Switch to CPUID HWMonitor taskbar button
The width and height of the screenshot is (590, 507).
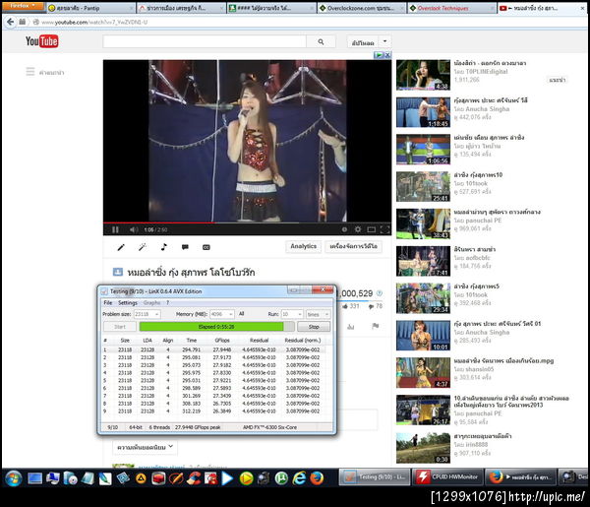tap(447, 476)
